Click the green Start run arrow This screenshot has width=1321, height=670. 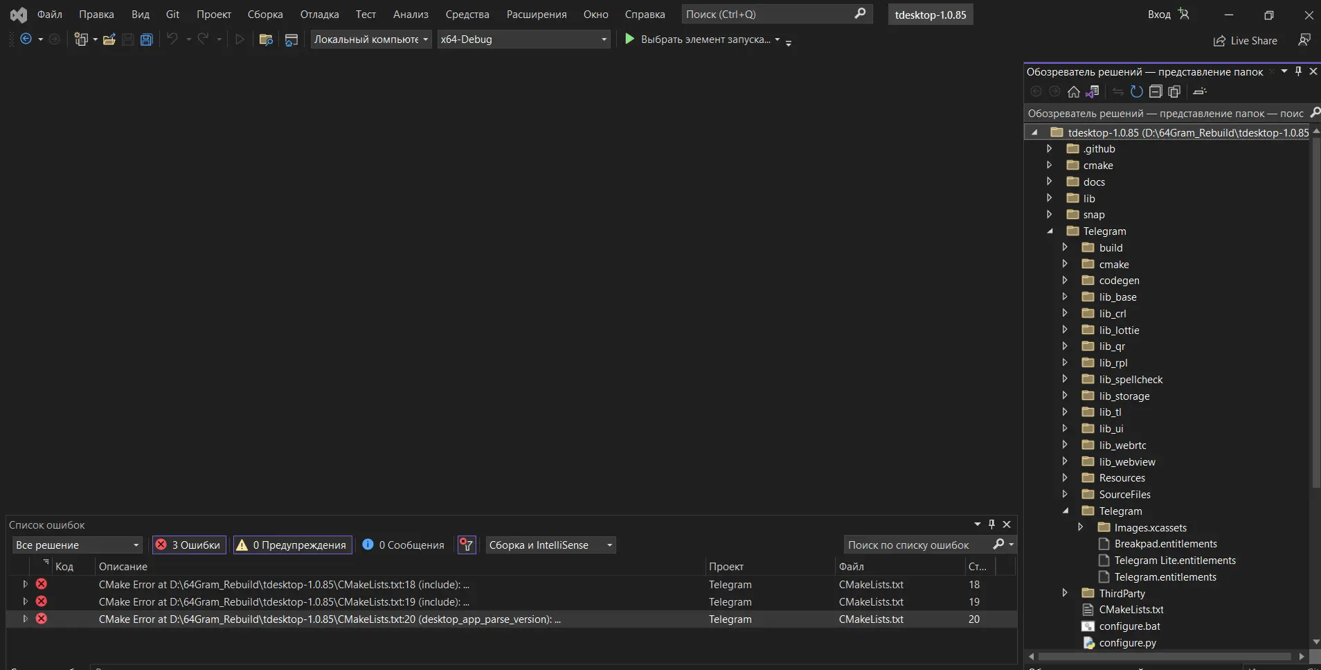click(x=629, y=39)
